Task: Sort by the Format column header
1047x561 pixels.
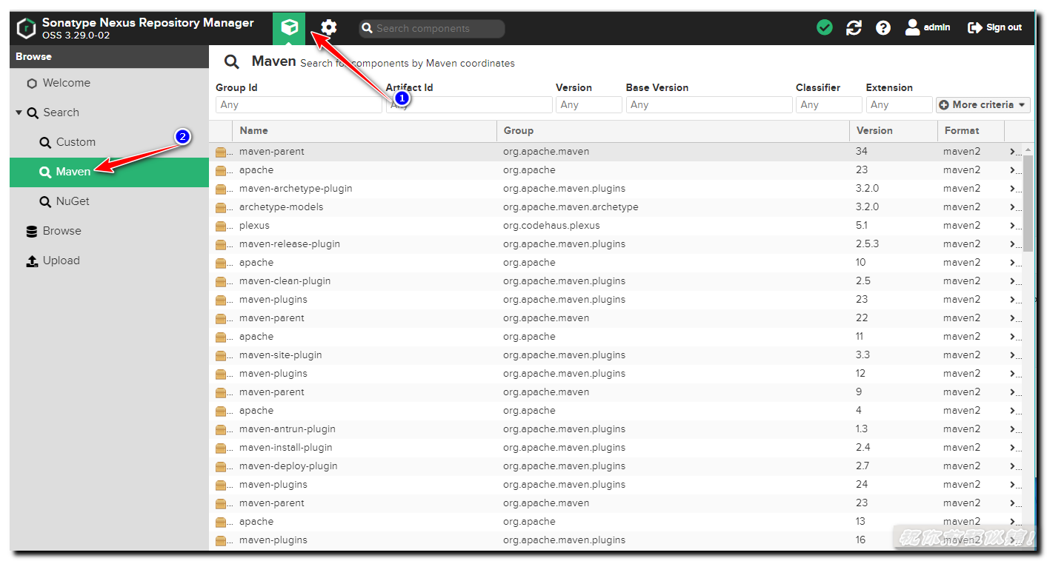Action: pyautogui.click(x=971, y=130)
